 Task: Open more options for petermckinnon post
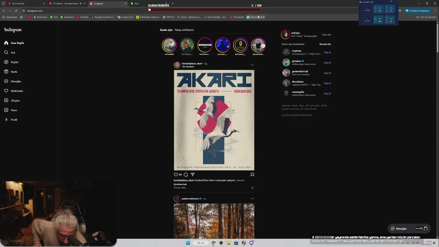pyautogui.click(x=252, y=199)
